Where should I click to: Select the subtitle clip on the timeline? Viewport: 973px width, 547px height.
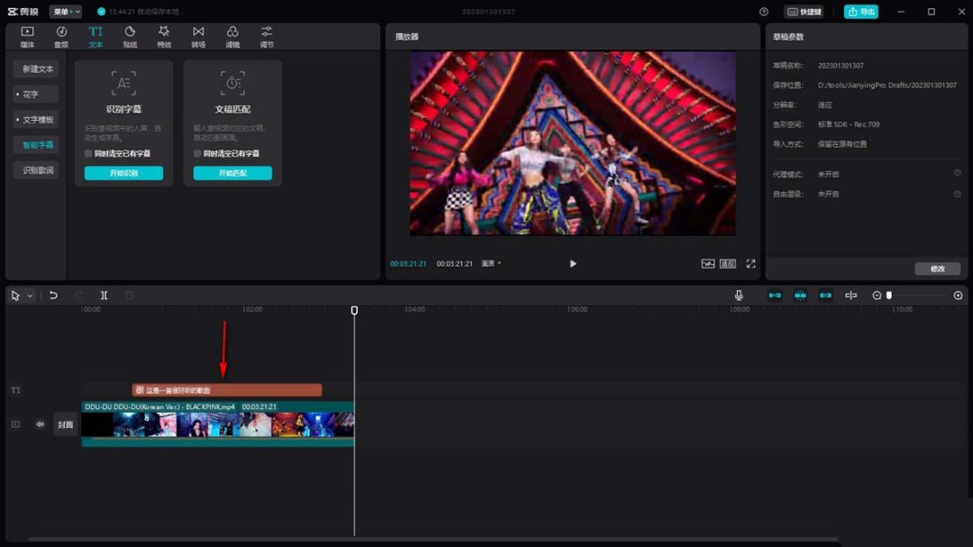[x=225, y=390]
